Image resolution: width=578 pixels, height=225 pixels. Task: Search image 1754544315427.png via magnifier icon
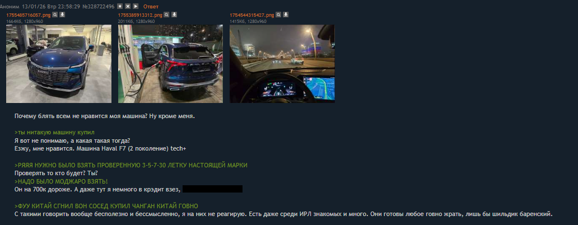point(278,15)
